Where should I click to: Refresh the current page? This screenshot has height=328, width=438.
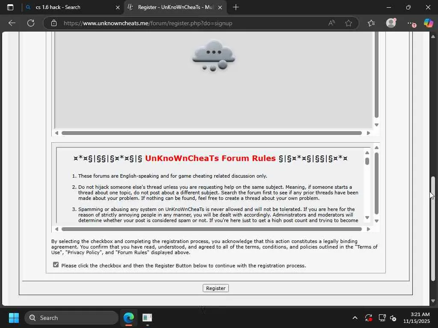point(31,23)
